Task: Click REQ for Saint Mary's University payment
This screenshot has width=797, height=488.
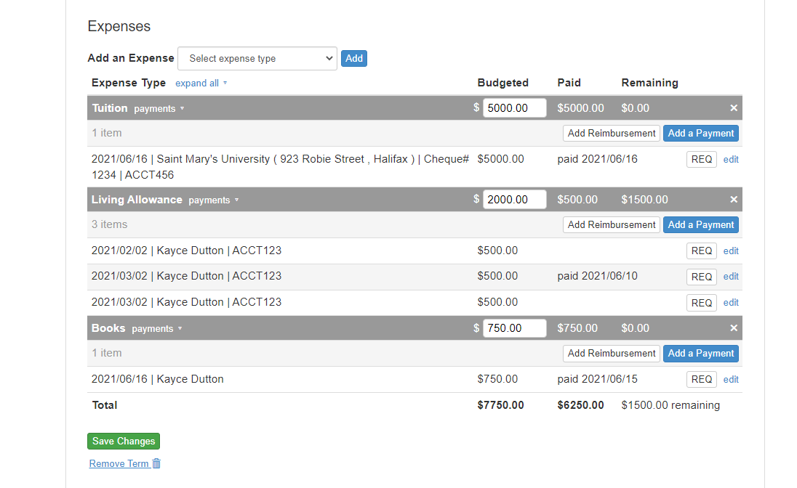Action: (702, 160)
